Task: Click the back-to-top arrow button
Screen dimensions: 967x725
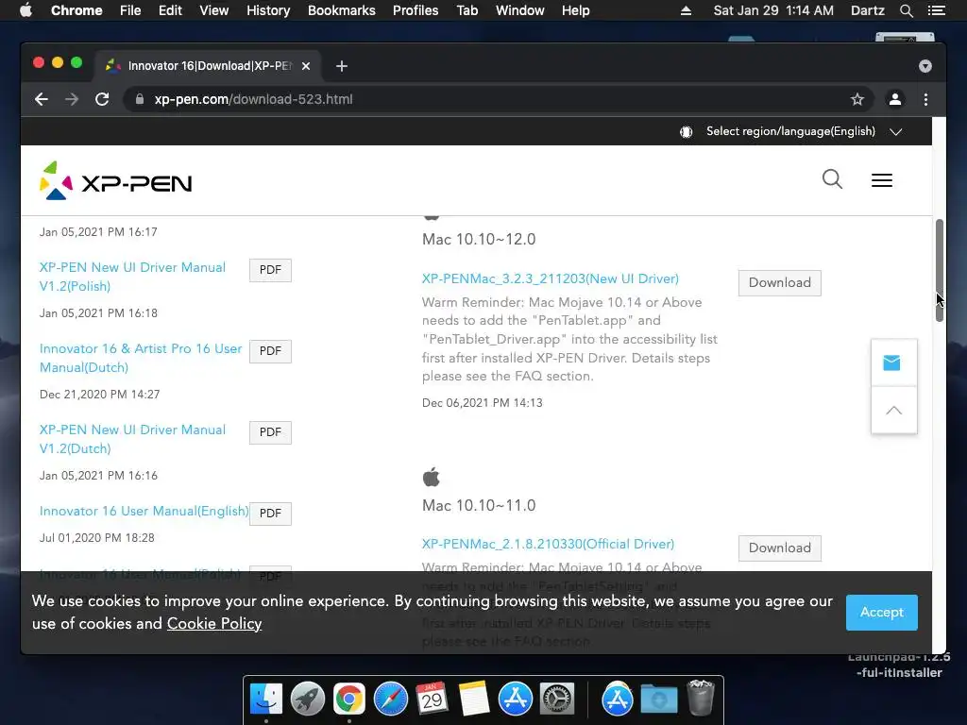Action: pos(893,411)
